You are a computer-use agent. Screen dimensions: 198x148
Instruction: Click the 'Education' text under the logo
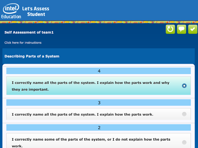tap(11, 17)
